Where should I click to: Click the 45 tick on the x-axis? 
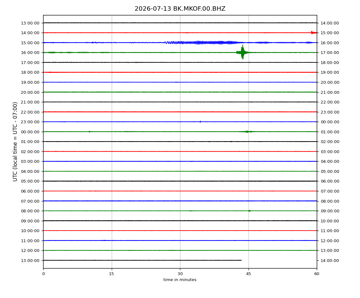(249, 274)
